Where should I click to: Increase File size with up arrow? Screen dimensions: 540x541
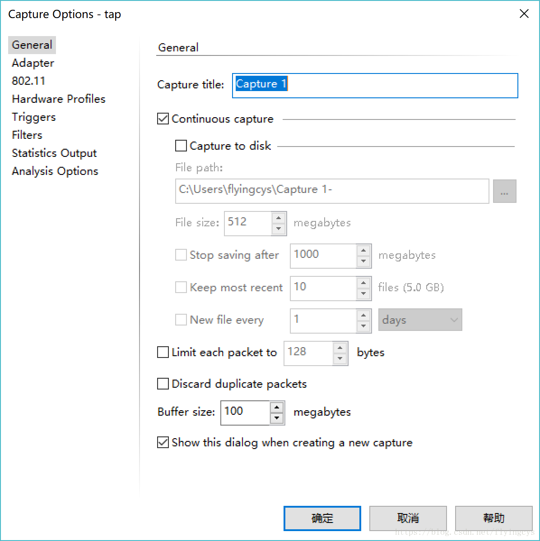coord(279,218)
